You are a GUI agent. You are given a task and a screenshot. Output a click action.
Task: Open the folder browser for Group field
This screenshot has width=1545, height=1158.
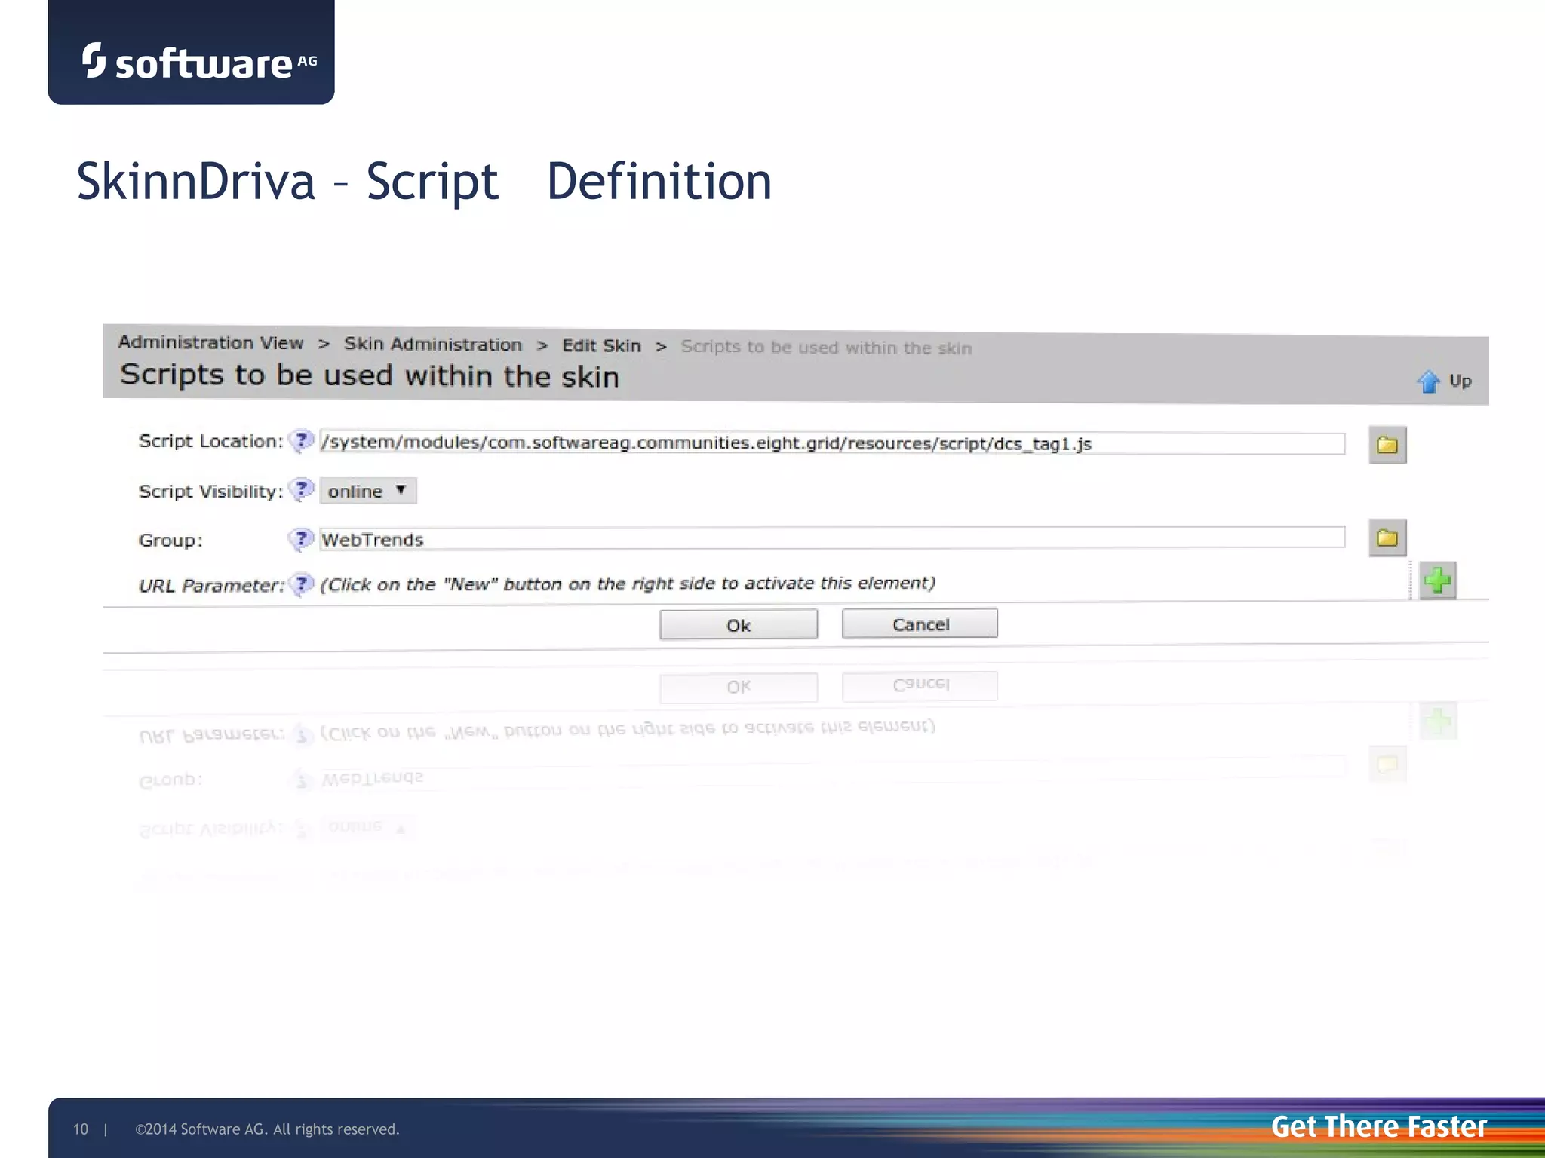[x=1387, y=538]
